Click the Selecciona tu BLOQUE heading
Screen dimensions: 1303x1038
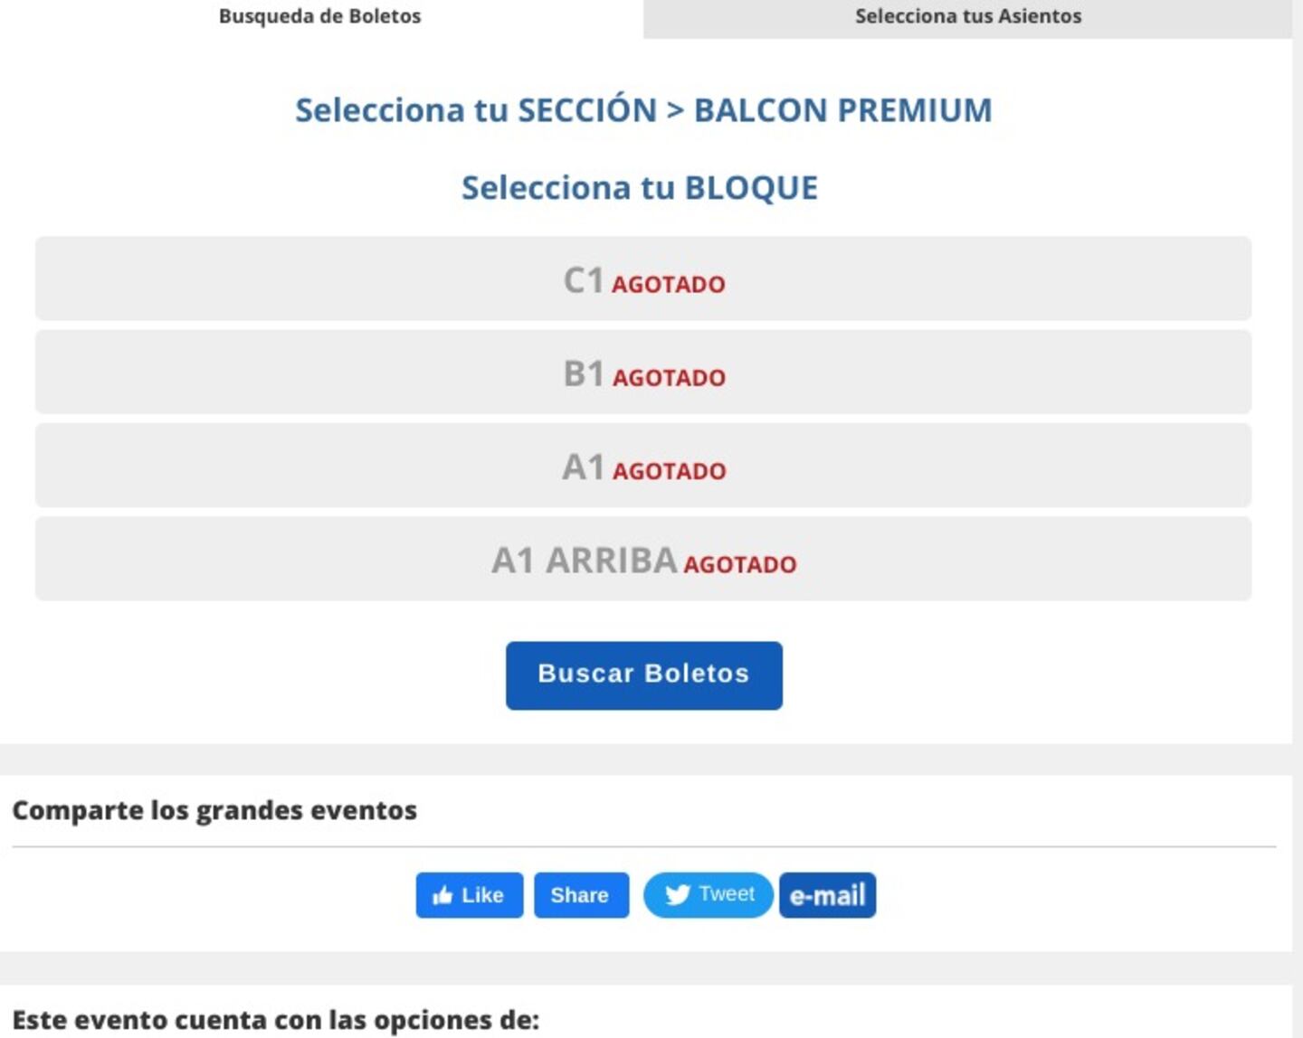tap(638, 187)
